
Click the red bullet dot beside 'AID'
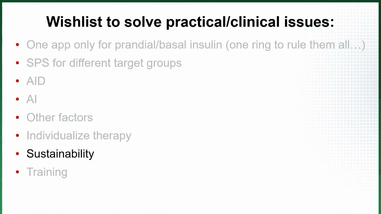click(18, 81)
